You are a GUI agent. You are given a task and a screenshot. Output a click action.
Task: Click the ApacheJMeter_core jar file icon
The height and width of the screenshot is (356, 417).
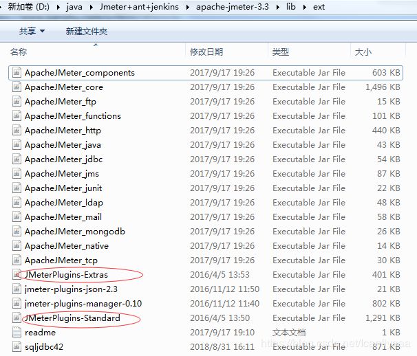pos(17,87)
